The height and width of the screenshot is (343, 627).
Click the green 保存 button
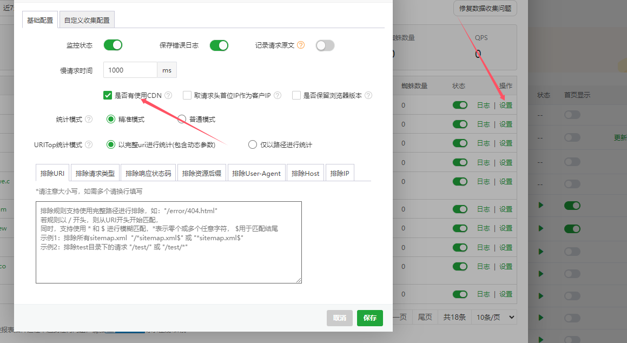coord(370,318)
